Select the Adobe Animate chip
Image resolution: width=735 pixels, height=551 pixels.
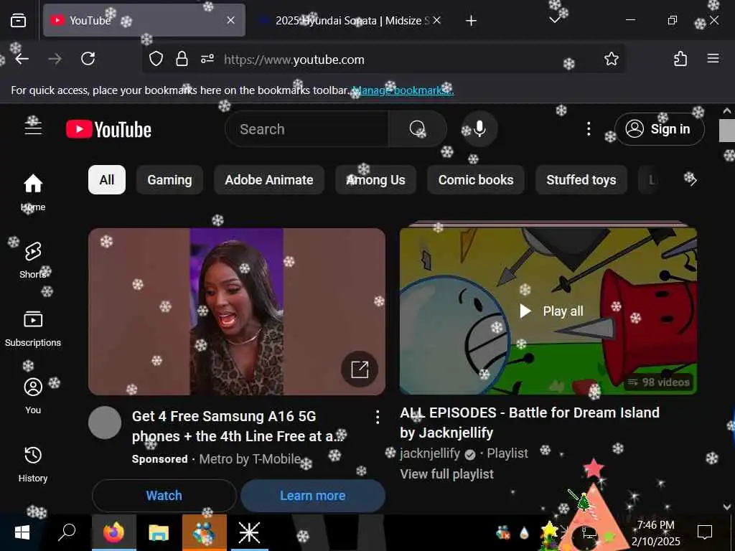[269, 180]
